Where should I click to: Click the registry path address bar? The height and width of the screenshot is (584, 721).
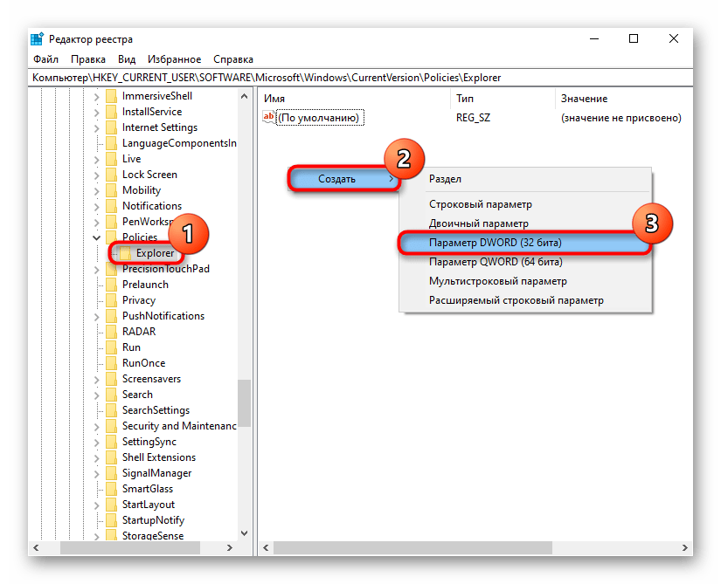tap(358, 78)
